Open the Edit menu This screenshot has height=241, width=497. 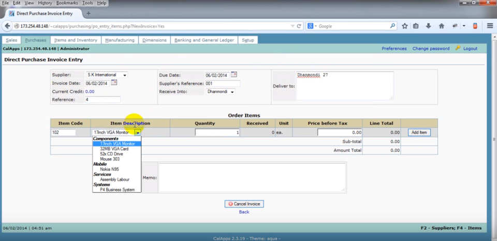coord(17,3)
